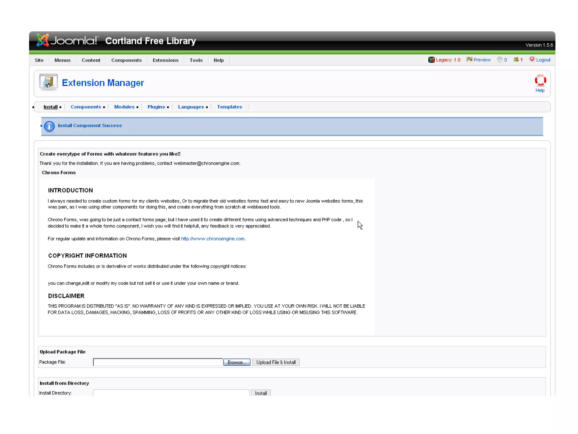Click the Extension Manager package icon
The width and height of the screenshot is (578, 434).
(x=49, y=82)
